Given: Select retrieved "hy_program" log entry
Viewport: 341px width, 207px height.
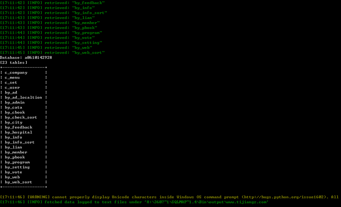Looking at the screenshot, I should 51,33.
